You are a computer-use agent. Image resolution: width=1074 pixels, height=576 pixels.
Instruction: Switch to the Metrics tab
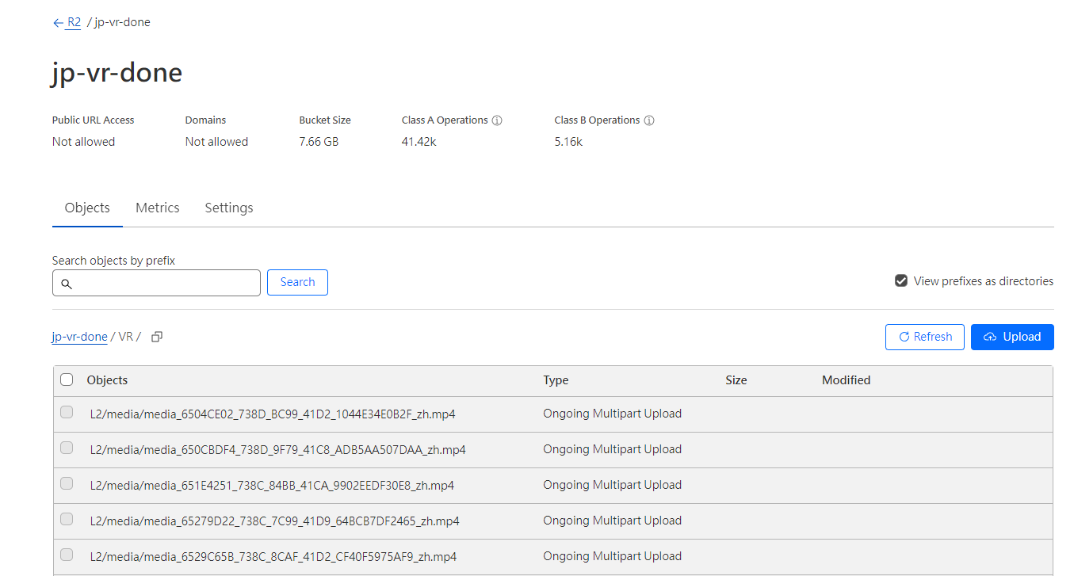pyautogui.click(x=157, y=208)
